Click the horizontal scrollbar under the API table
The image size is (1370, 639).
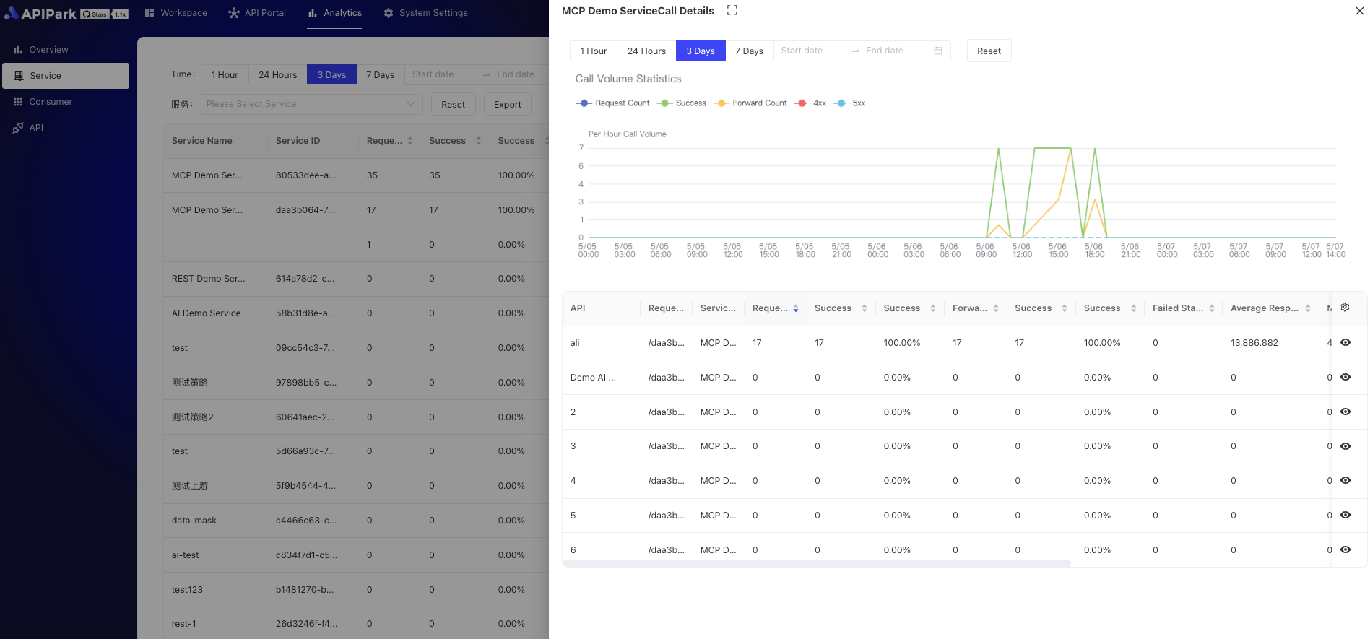(x=816, y=563)
